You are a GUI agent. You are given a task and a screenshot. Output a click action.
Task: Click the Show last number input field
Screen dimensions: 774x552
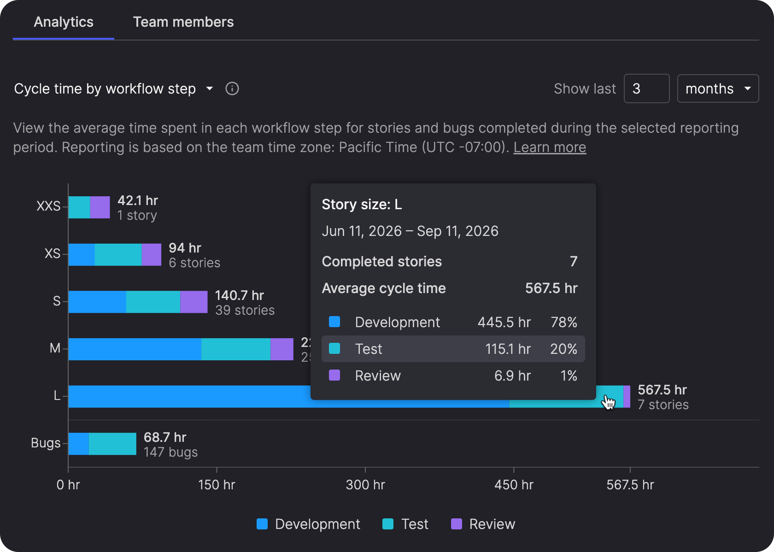[x=646, y=88]
